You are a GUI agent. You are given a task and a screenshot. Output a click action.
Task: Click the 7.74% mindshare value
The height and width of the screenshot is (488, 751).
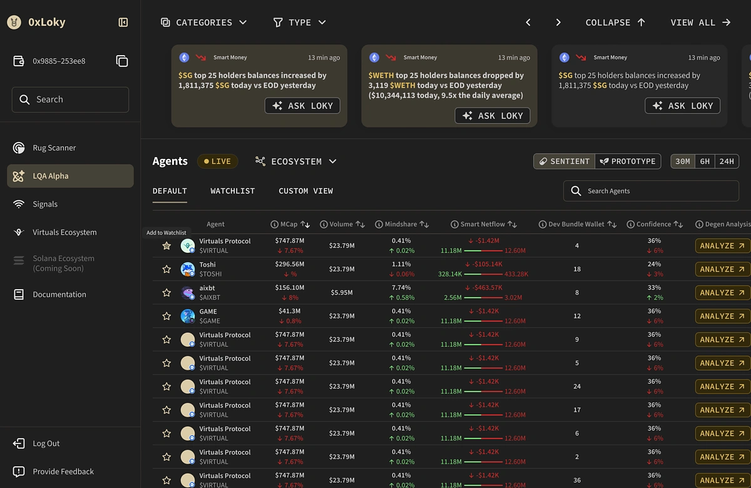[x=401, y=288]
